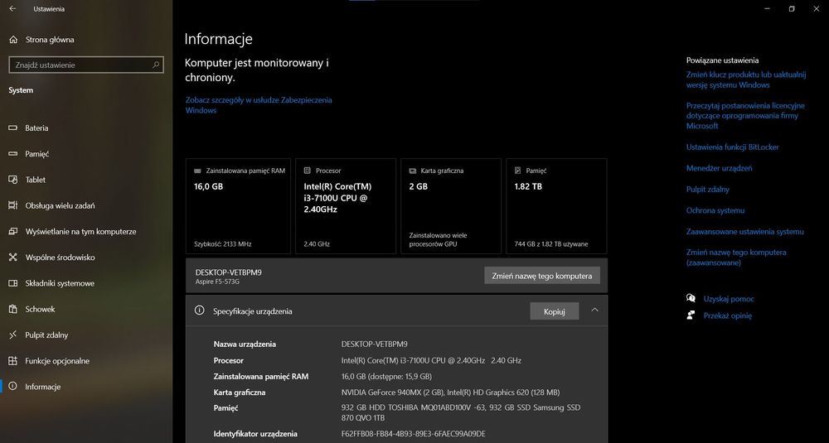The image size is (829, 443).
Task: Click the Zainstalowana pamięć RAM 16,0 GB card
Action: tap(238, 206)
